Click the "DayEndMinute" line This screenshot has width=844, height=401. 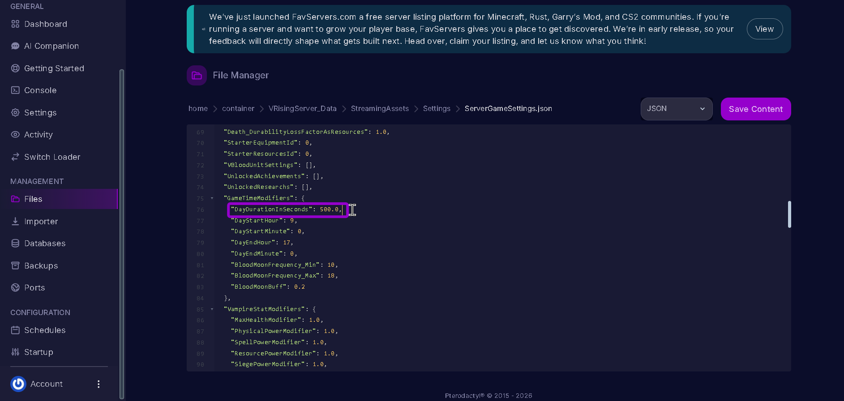[x=264, y=254]
